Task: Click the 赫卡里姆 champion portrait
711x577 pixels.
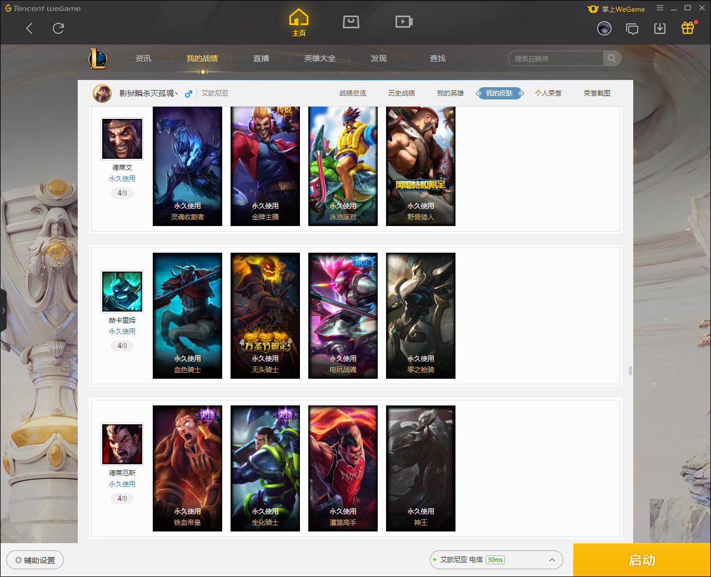Action: pos(122,292)
